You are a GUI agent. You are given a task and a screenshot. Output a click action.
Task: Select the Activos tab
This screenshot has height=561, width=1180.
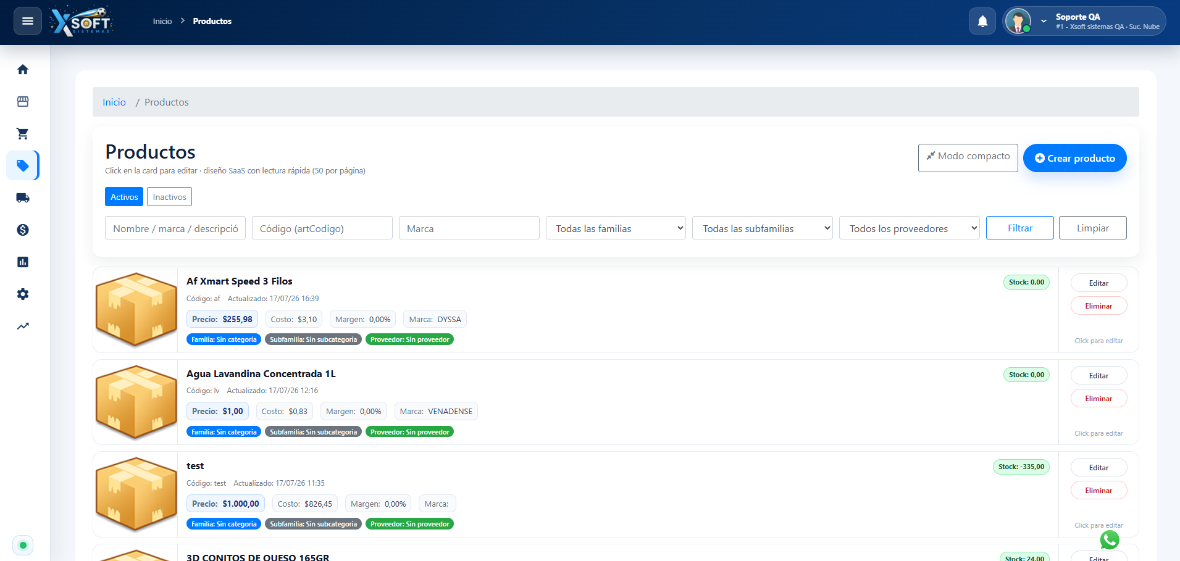124,197
